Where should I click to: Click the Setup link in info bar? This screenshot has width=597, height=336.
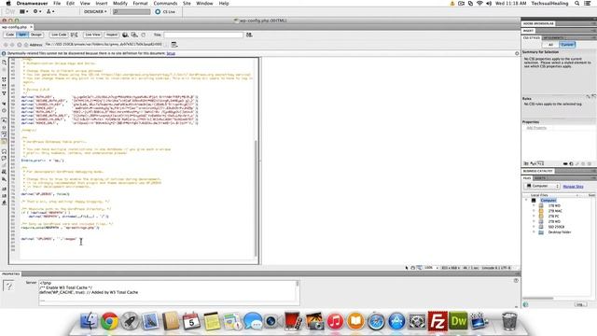point(171,53)
